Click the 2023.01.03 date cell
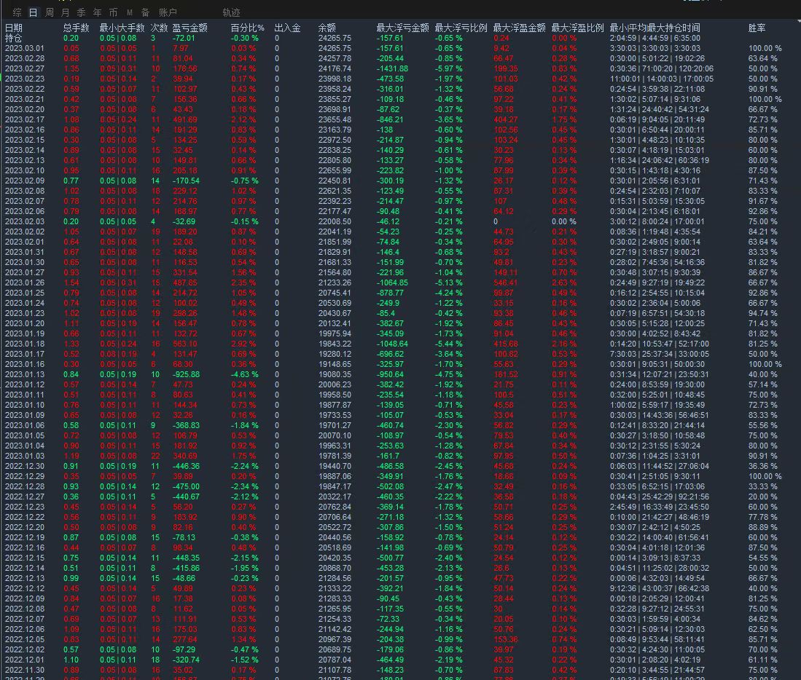Viewport: 801px width, 680px height. coord(25,456)
